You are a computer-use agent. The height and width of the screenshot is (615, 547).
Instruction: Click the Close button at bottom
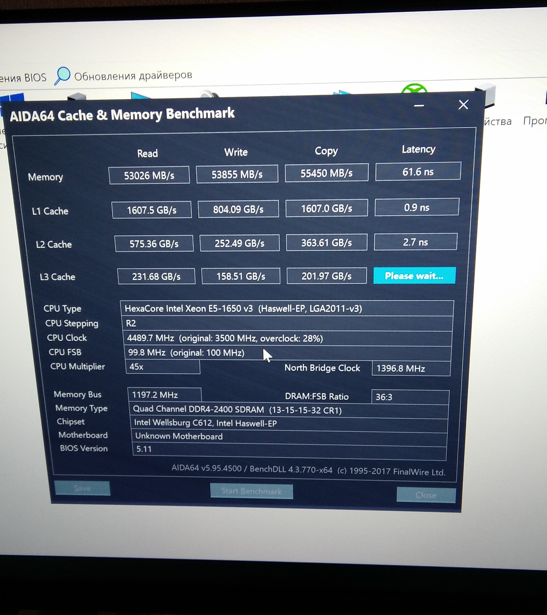426,495
